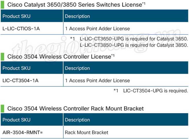
Task: Click the Product SKU header in the Catalyst table
Action: point(32,16)
